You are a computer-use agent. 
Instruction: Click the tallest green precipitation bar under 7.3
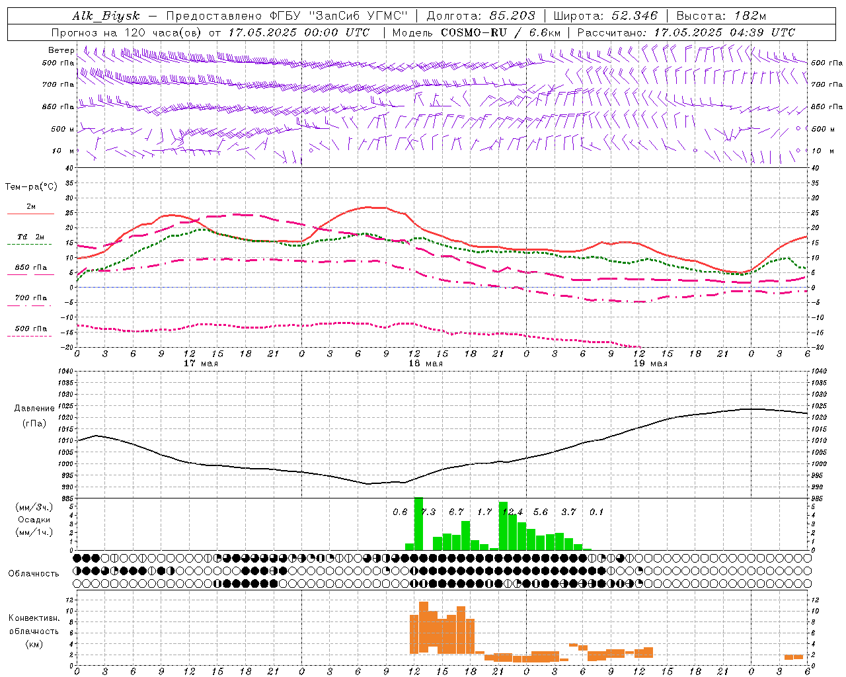click(x=418, y=524)
